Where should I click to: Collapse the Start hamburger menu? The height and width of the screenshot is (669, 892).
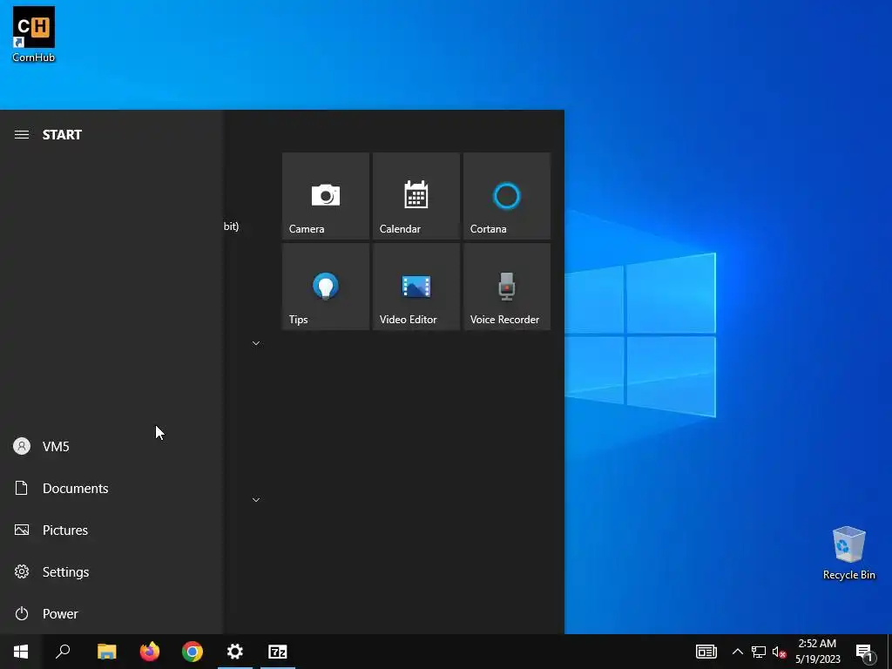[22, 135]
